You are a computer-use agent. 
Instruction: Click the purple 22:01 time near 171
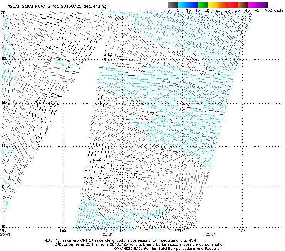[x=108, y=234]
